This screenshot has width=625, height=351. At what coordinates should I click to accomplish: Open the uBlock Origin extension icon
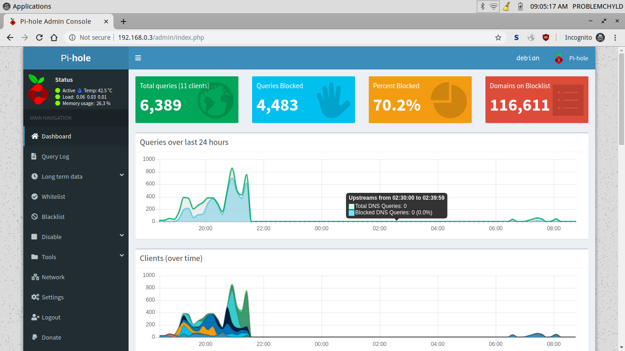(x=545, y=37)
